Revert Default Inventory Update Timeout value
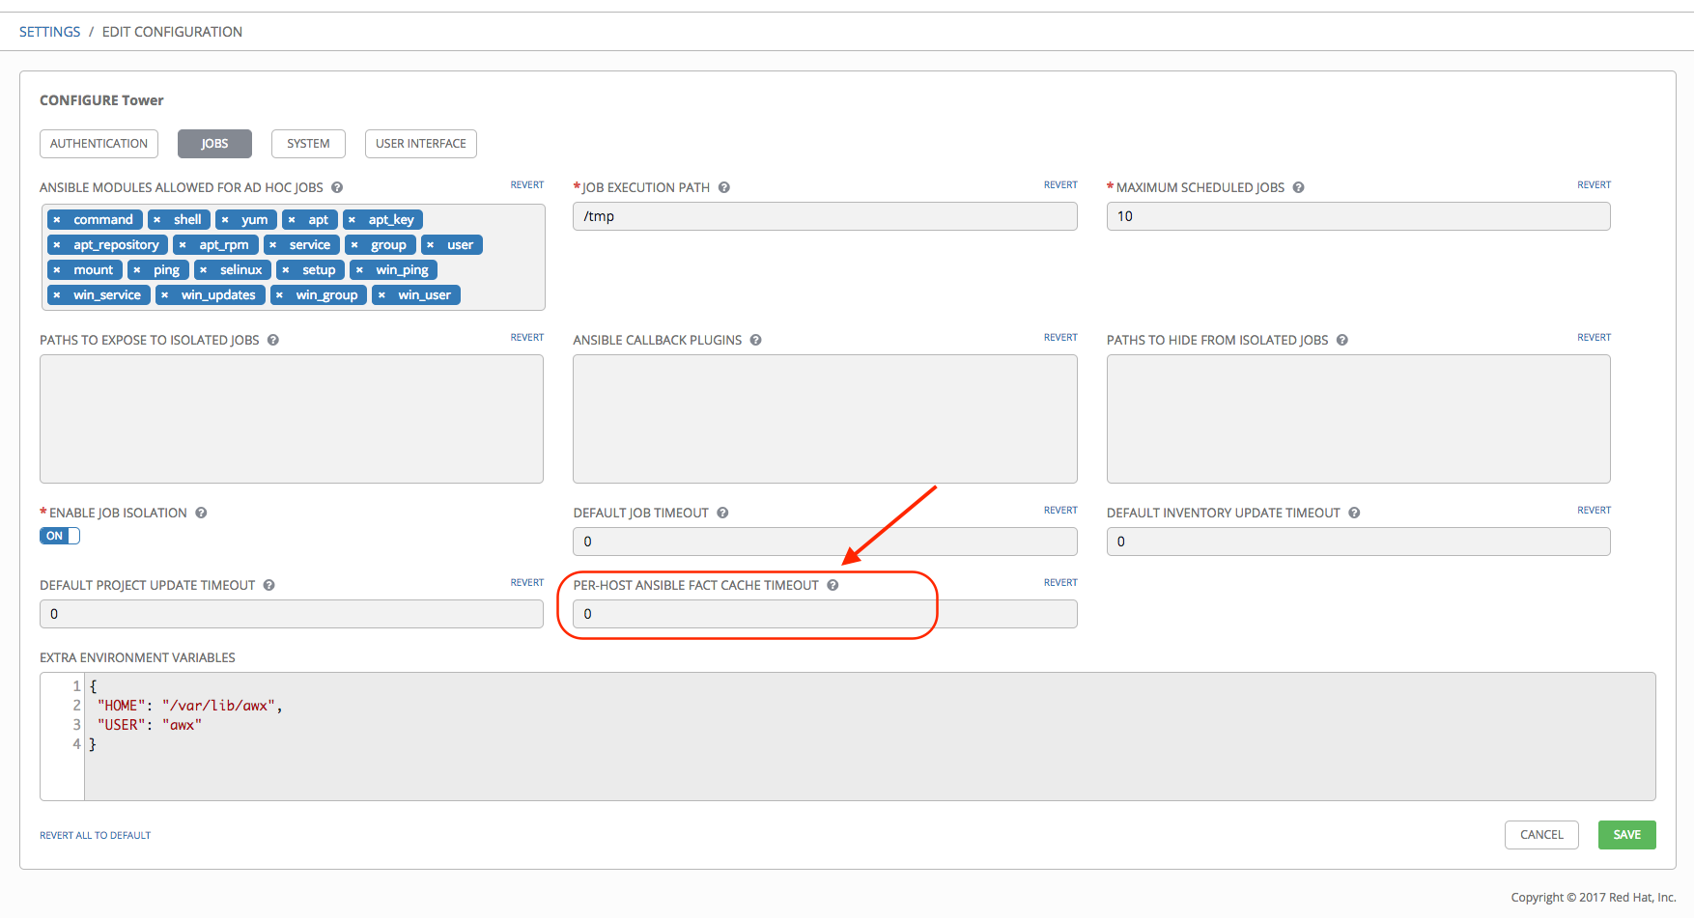The height and width of the screenshot is (918, 1694). (x=1594, y=510)
